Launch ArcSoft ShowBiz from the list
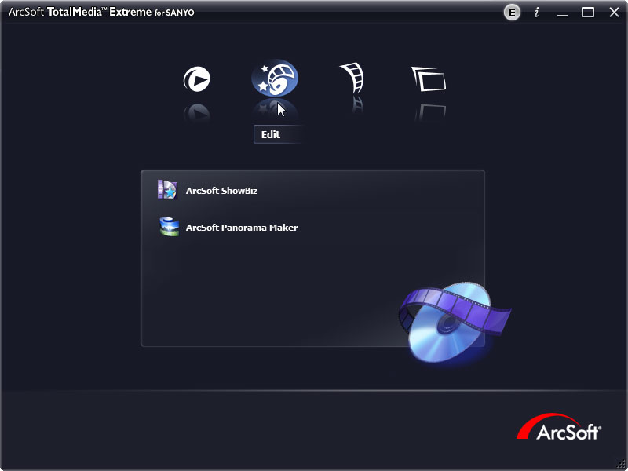Screen dimensions: 628x471 point(221,191)
